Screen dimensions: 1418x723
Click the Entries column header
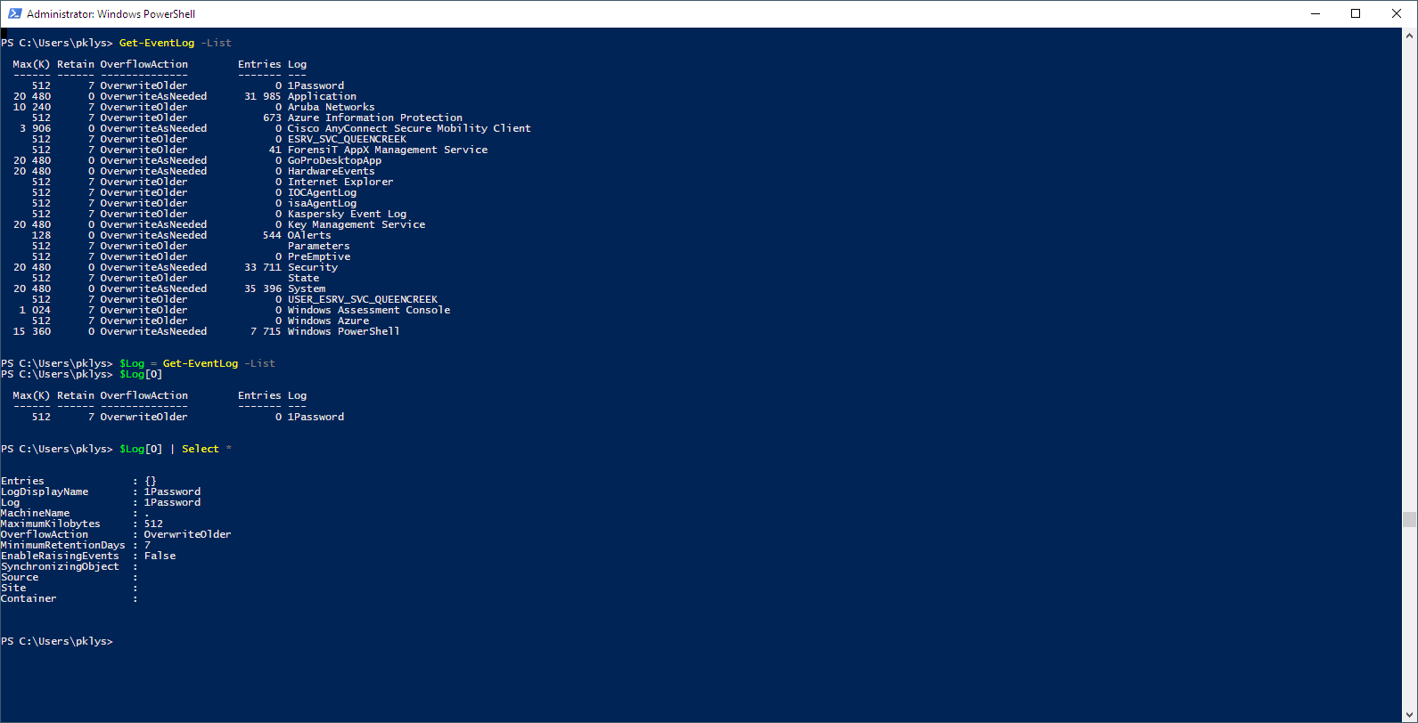258,63
